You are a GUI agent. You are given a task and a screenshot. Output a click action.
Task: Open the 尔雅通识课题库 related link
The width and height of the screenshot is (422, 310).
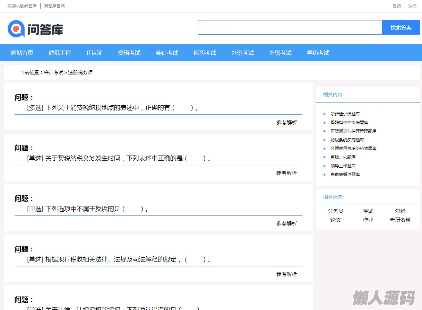click(x=345, y=114)
